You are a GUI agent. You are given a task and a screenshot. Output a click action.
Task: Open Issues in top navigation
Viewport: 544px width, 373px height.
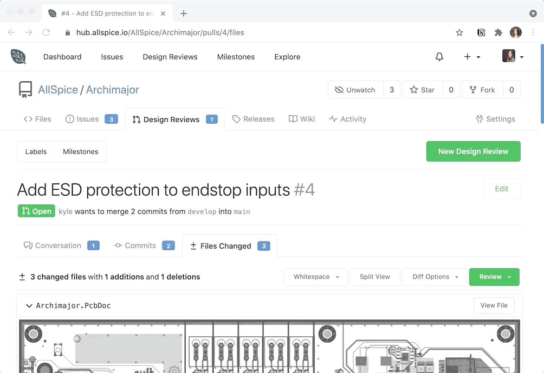tap(112, 57)
